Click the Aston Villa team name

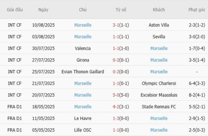159,25
